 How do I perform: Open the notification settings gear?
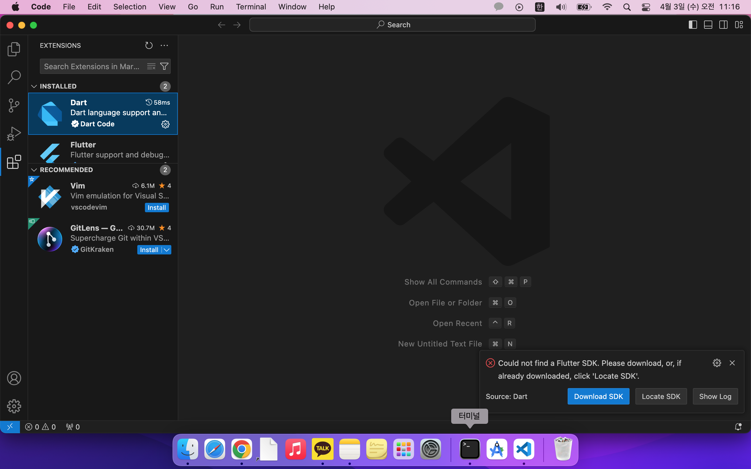pyautogui.click(x=717, y=363)
